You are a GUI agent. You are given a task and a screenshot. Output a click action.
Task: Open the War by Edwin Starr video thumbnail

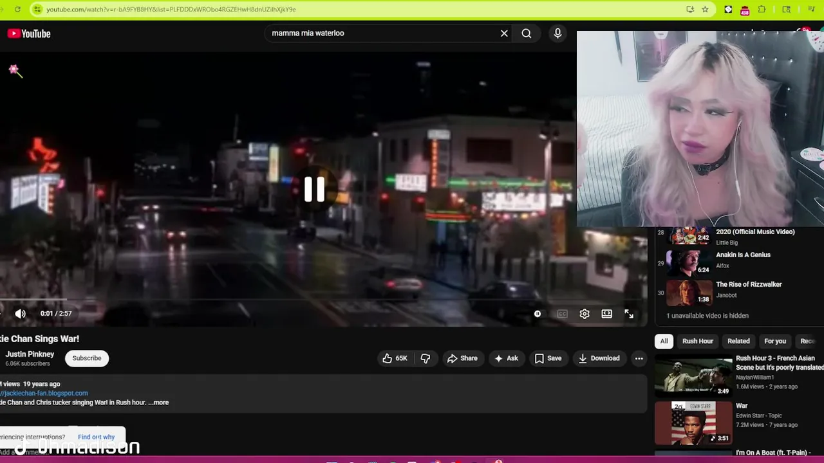pyautogui.click(x=693, y=423)
